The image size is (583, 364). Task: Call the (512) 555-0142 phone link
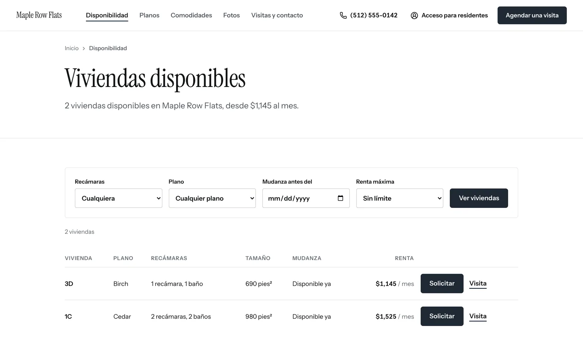point(369,15)
